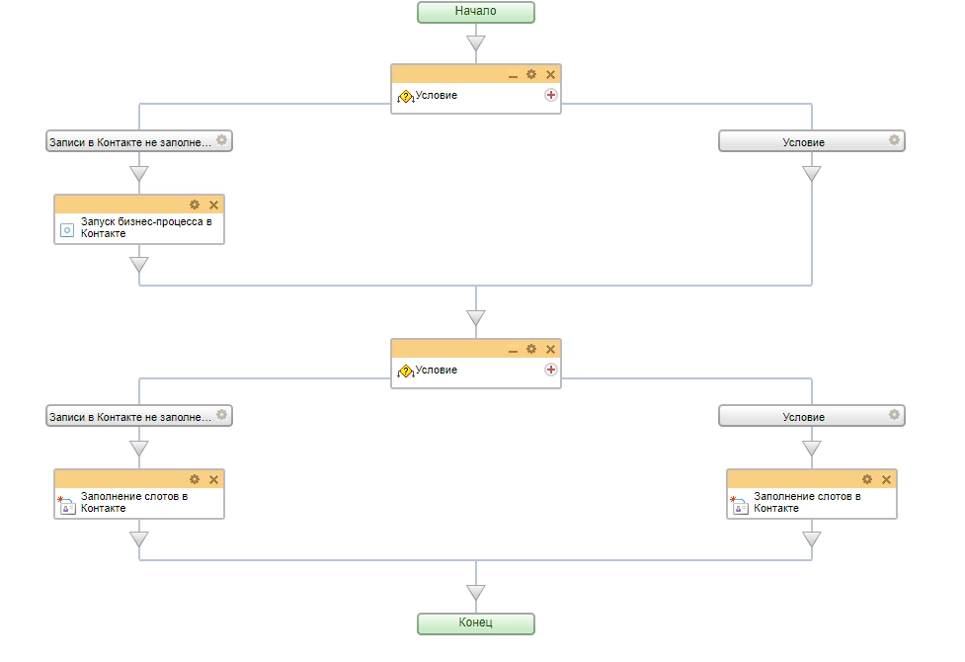Open settings gear of right Заполнение слотов block

click(x=867, y=479)
